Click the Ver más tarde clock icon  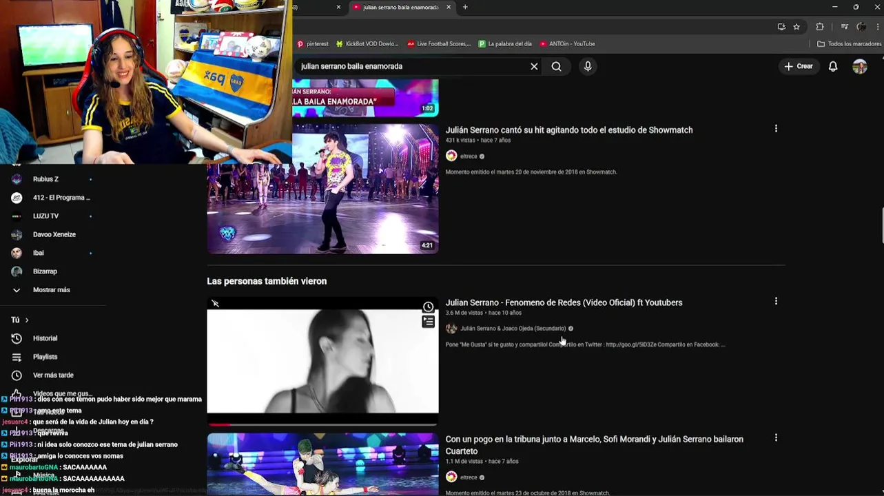coord(17,375)
